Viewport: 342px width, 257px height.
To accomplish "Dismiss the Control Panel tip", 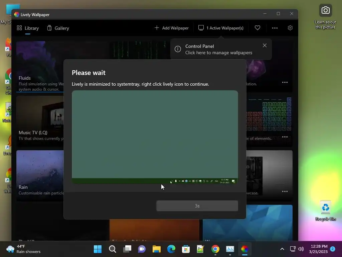I will pyautogui.click(x=265, y=46).
